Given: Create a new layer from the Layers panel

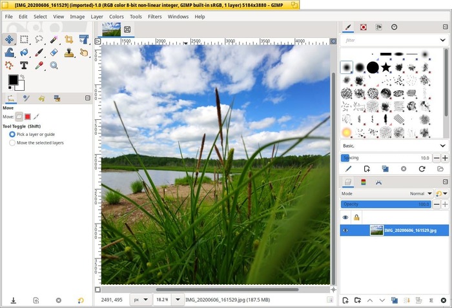Looking at the screenshot, I should (345, 300).
